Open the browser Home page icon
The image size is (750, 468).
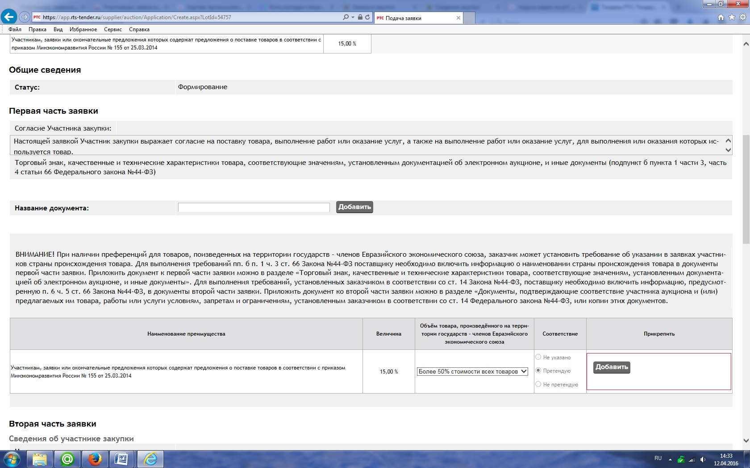721,17
